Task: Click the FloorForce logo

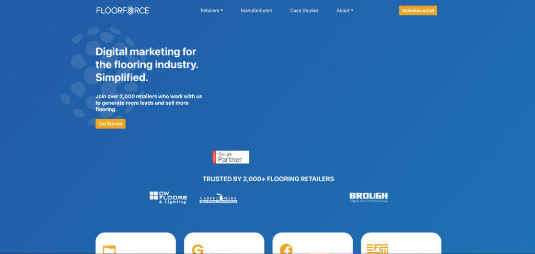Action: click(123, 10)
